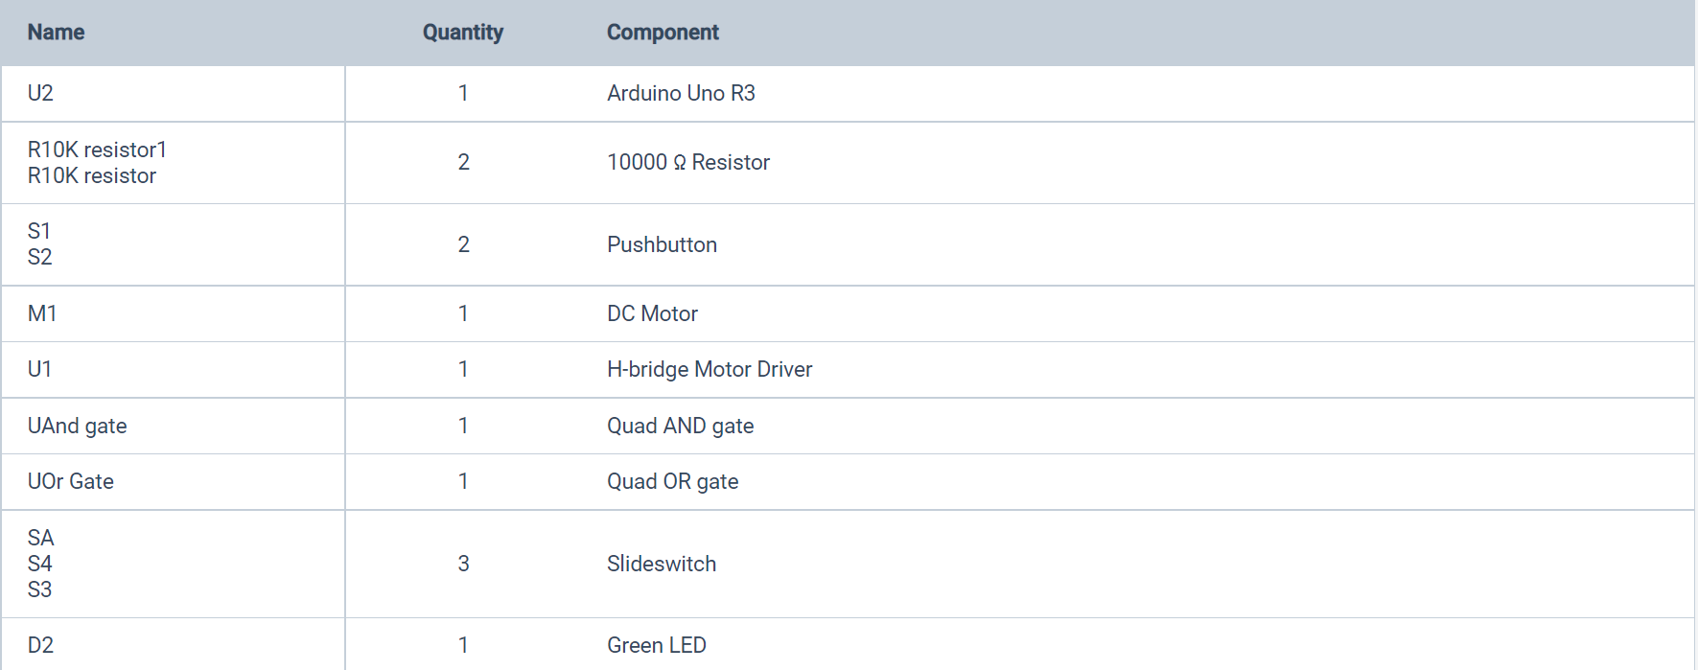Select the Green LED component
The image size is (1698, 670).
pyautogui.click(x=657, y=645)
